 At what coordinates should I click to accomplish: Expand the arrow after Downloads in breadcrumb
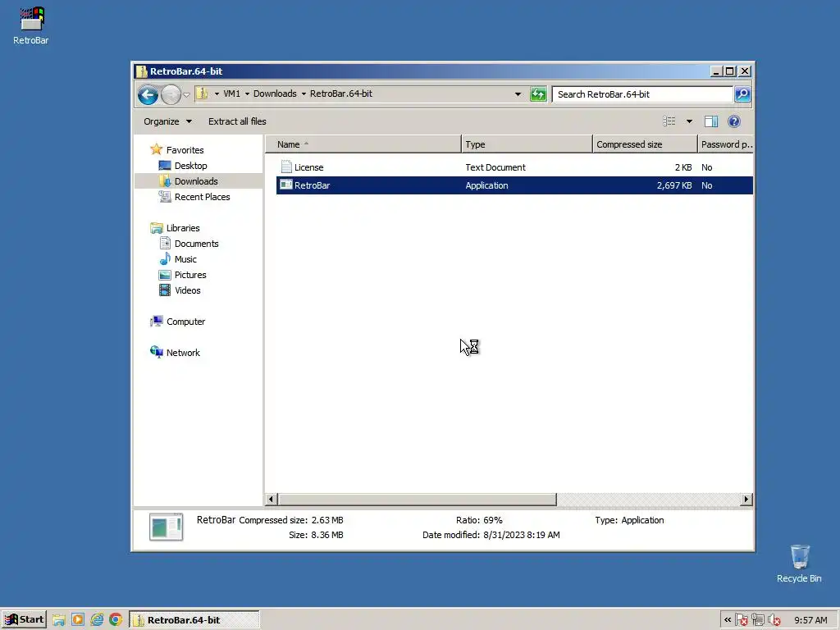click(x=304, y=94)
